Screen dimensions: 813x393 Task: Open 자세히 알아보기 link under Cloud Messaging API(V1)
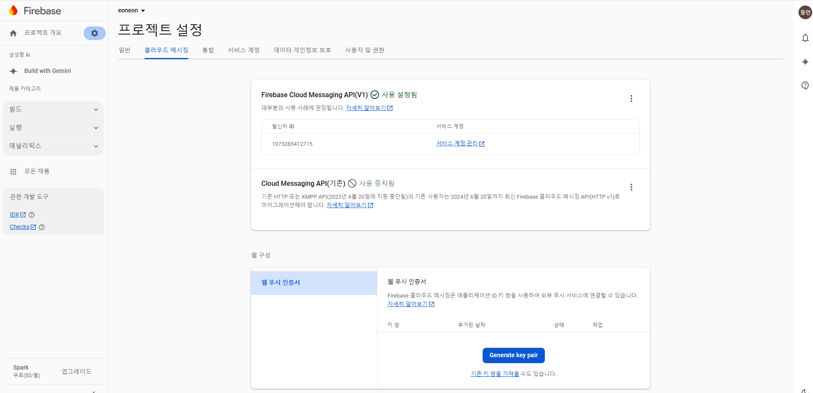click(x=369, y=108)
